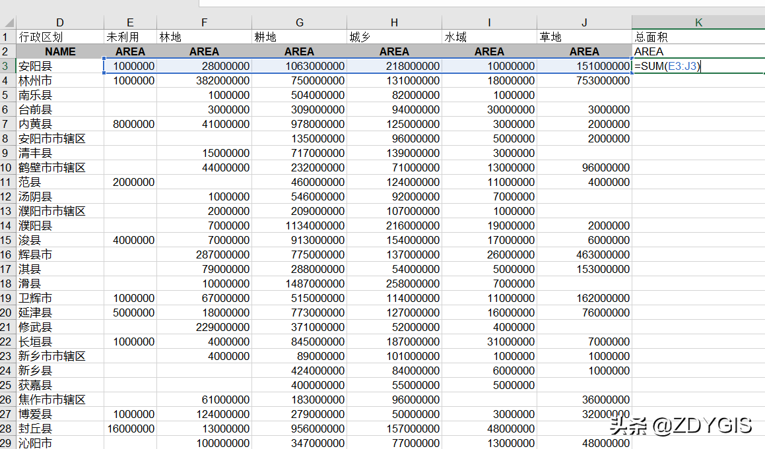Select row 3 header
Viewport: 765px width, 449px height.
(8, 66)
